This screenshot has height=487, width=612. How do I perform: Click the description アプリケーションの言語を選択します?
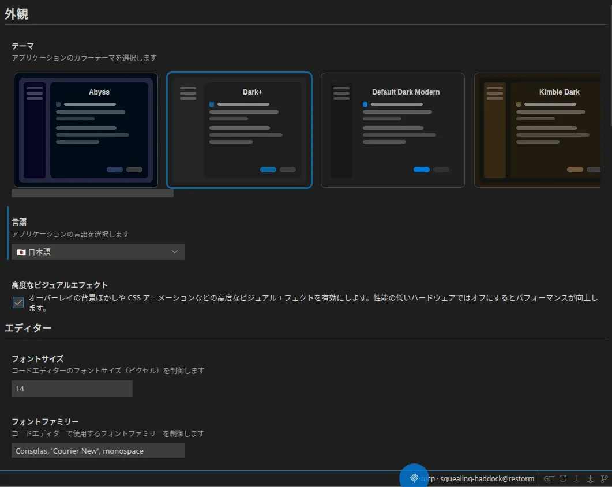(70, 234)
